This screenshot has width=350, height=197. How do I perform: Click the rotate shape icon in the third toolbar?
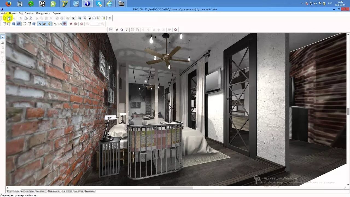click(x=122, y=30)
